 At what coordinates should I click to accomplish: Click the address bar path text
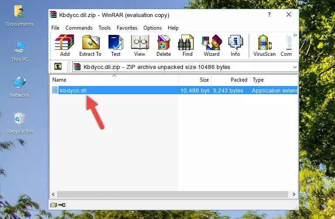(157, 67)
